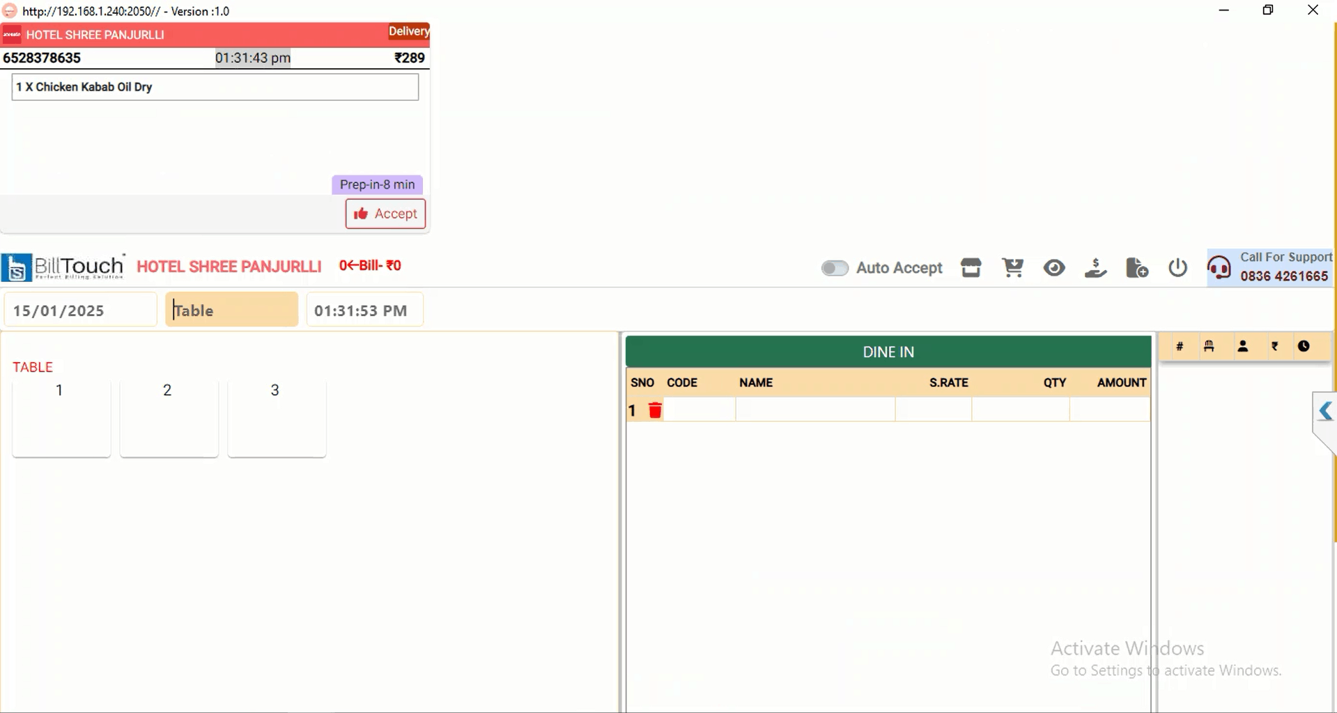Open the hand-with-dollar payment icon
The image size is (1337, 713).
point(1095,268)
